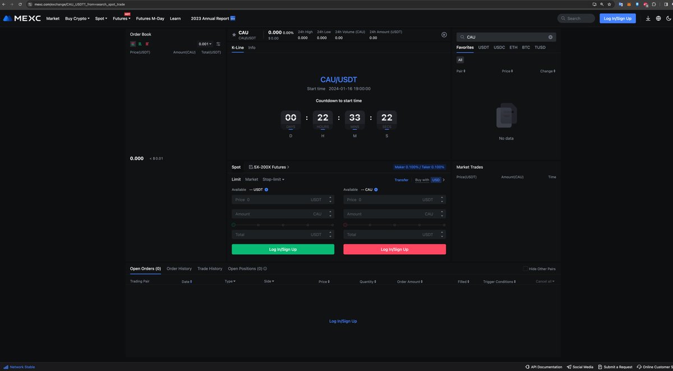Open API Documentation in footer

(x=543, y=367)
